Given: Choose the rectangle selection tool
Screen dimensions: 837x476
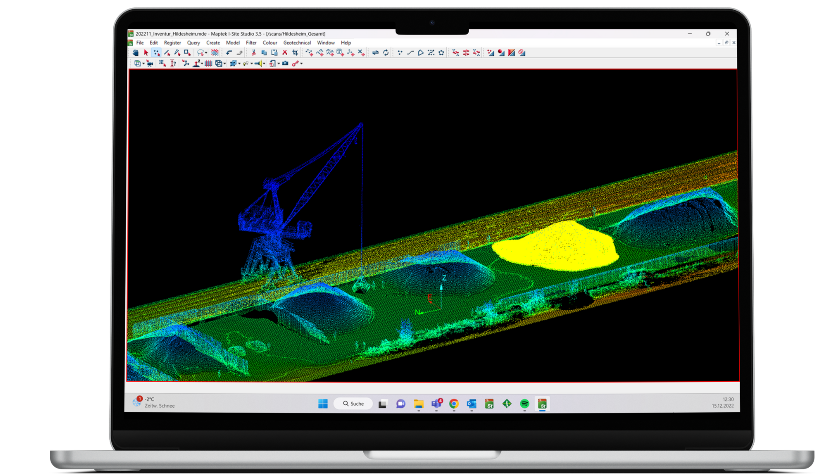Looking at the screenshot, I should (187, 52).
